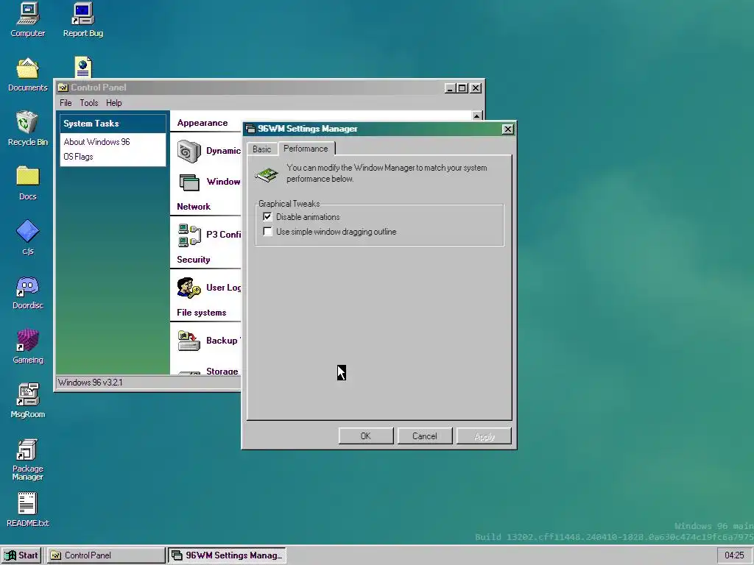
Task: Click the taskbar clock showing 04:25
Action: coord(734,555)
